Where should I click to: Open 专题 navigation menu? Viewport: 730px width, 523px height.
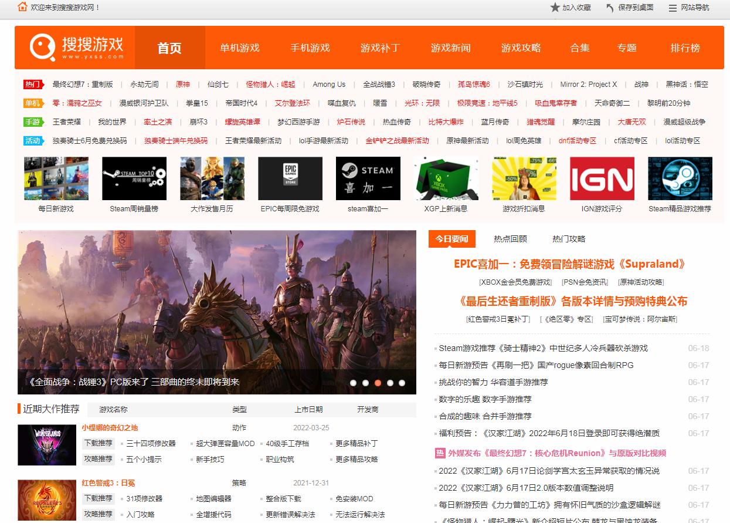[x=627, y=48]
